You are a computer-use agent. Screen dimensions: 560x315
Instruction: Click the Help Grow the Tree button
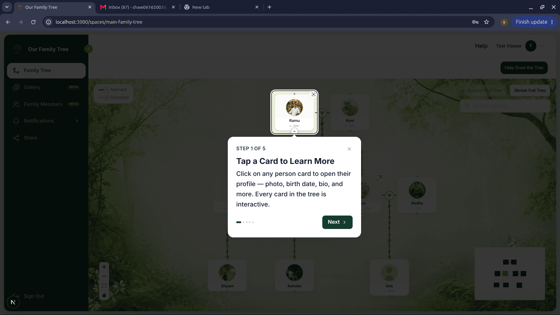(x=524, y=68)
